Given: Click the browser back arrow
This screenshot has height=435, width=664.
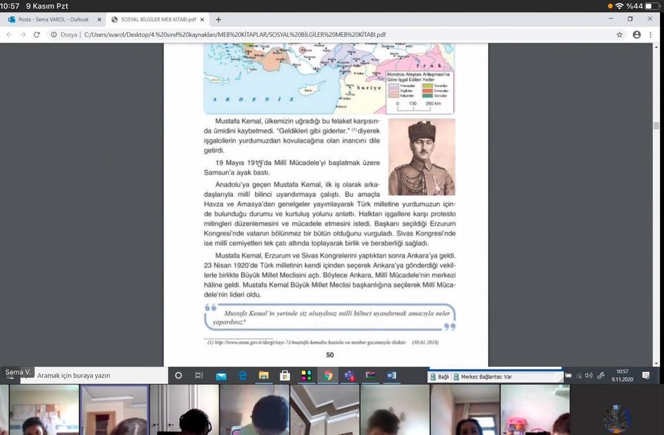Looking at the screenshot, I should tap(9, 34).
